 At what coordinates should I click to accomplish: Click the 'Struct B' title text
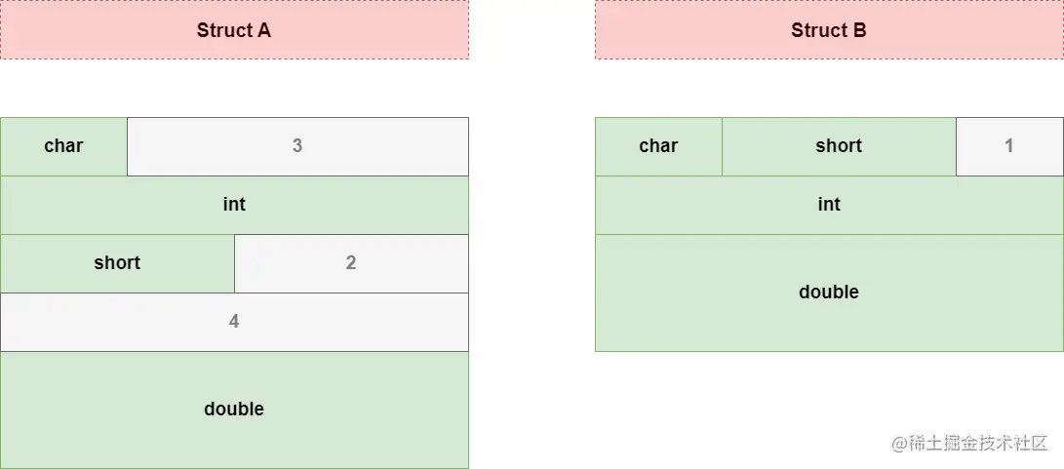[829, 30]
